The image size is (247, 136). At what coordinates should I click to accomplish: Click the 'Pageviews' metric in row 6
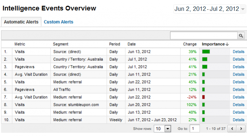coord(25,90)
